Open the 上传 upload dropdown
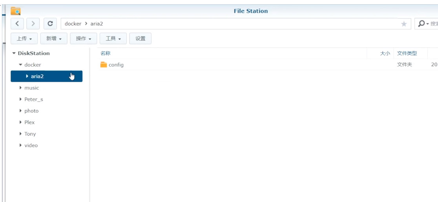This screenshot has height=202, width=438. pos(24,38)
